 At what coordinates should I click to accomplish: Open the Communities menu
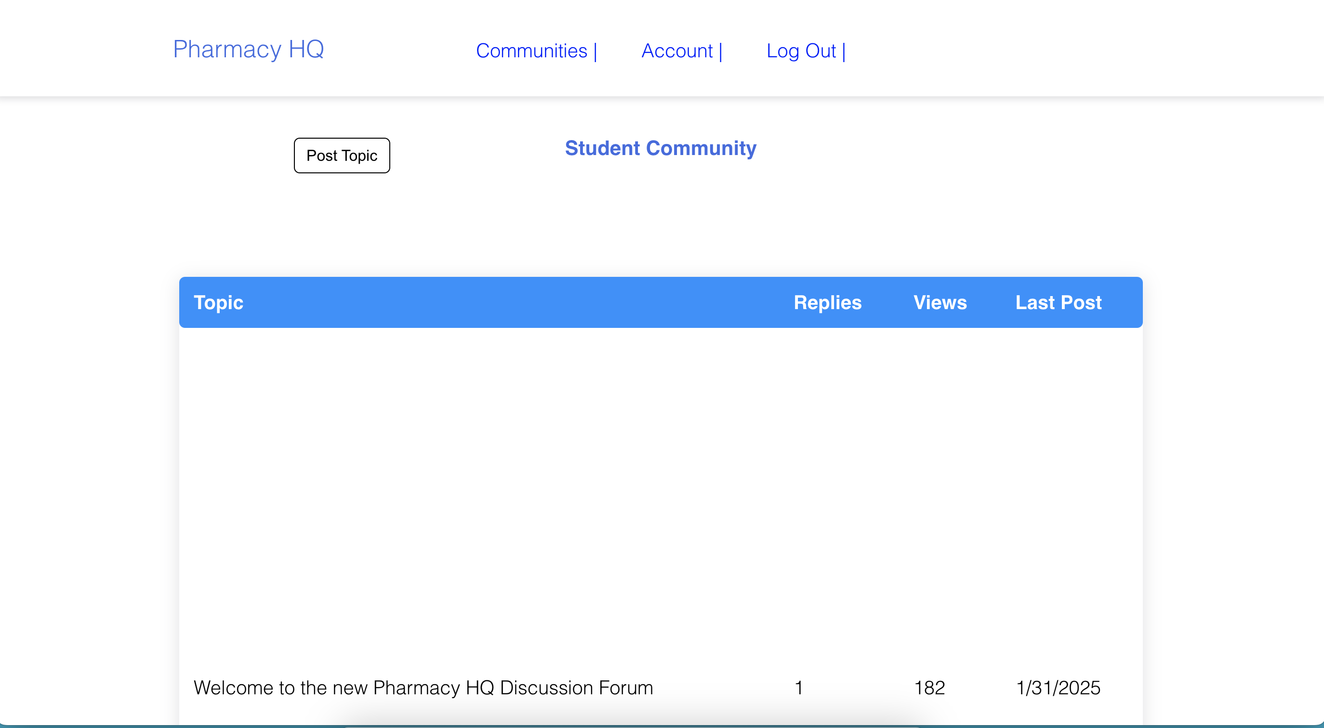531,51
